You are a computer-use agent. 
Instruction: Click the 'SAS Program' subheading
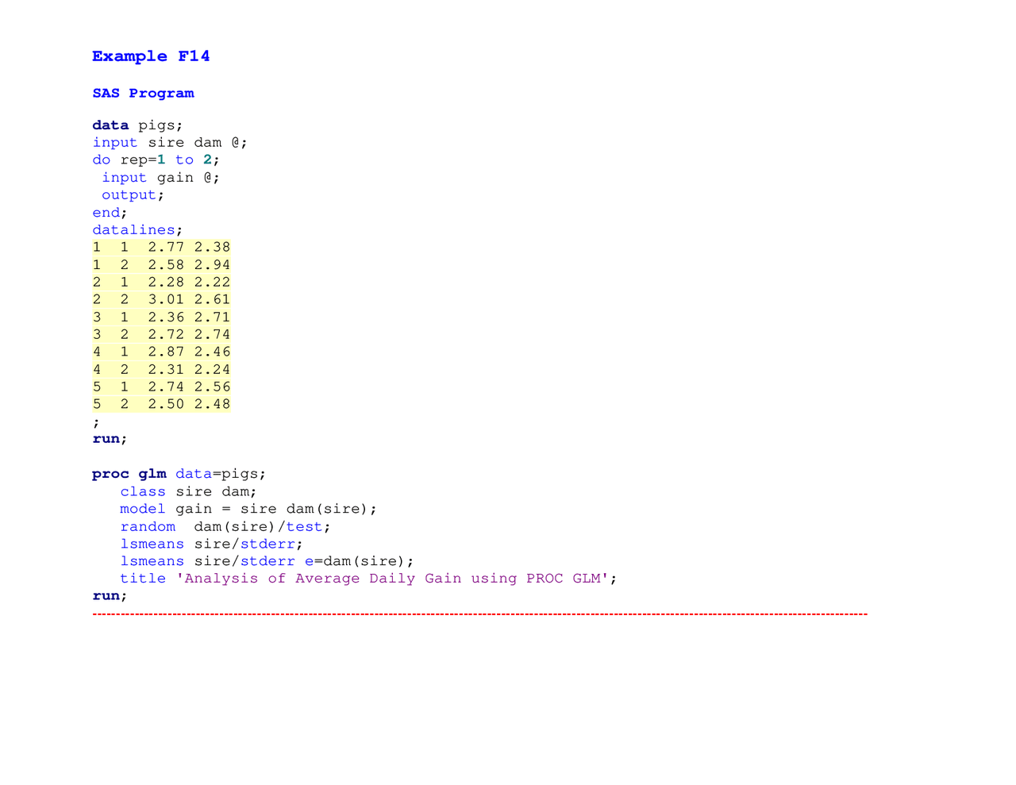[143, 93]
